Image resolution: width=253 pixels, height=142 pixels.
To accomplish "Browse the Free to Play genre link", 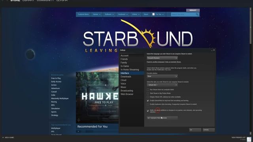I will (56, 78).
